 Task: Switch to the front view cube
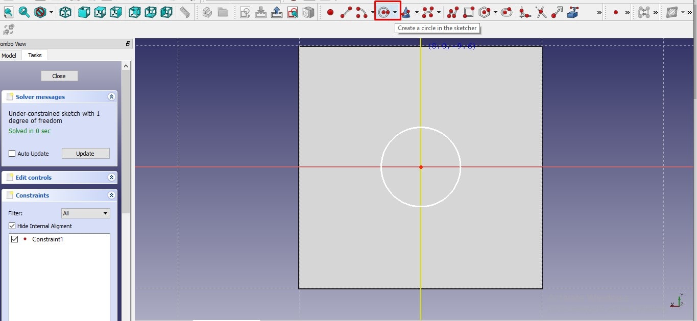(x=84, y=12)
